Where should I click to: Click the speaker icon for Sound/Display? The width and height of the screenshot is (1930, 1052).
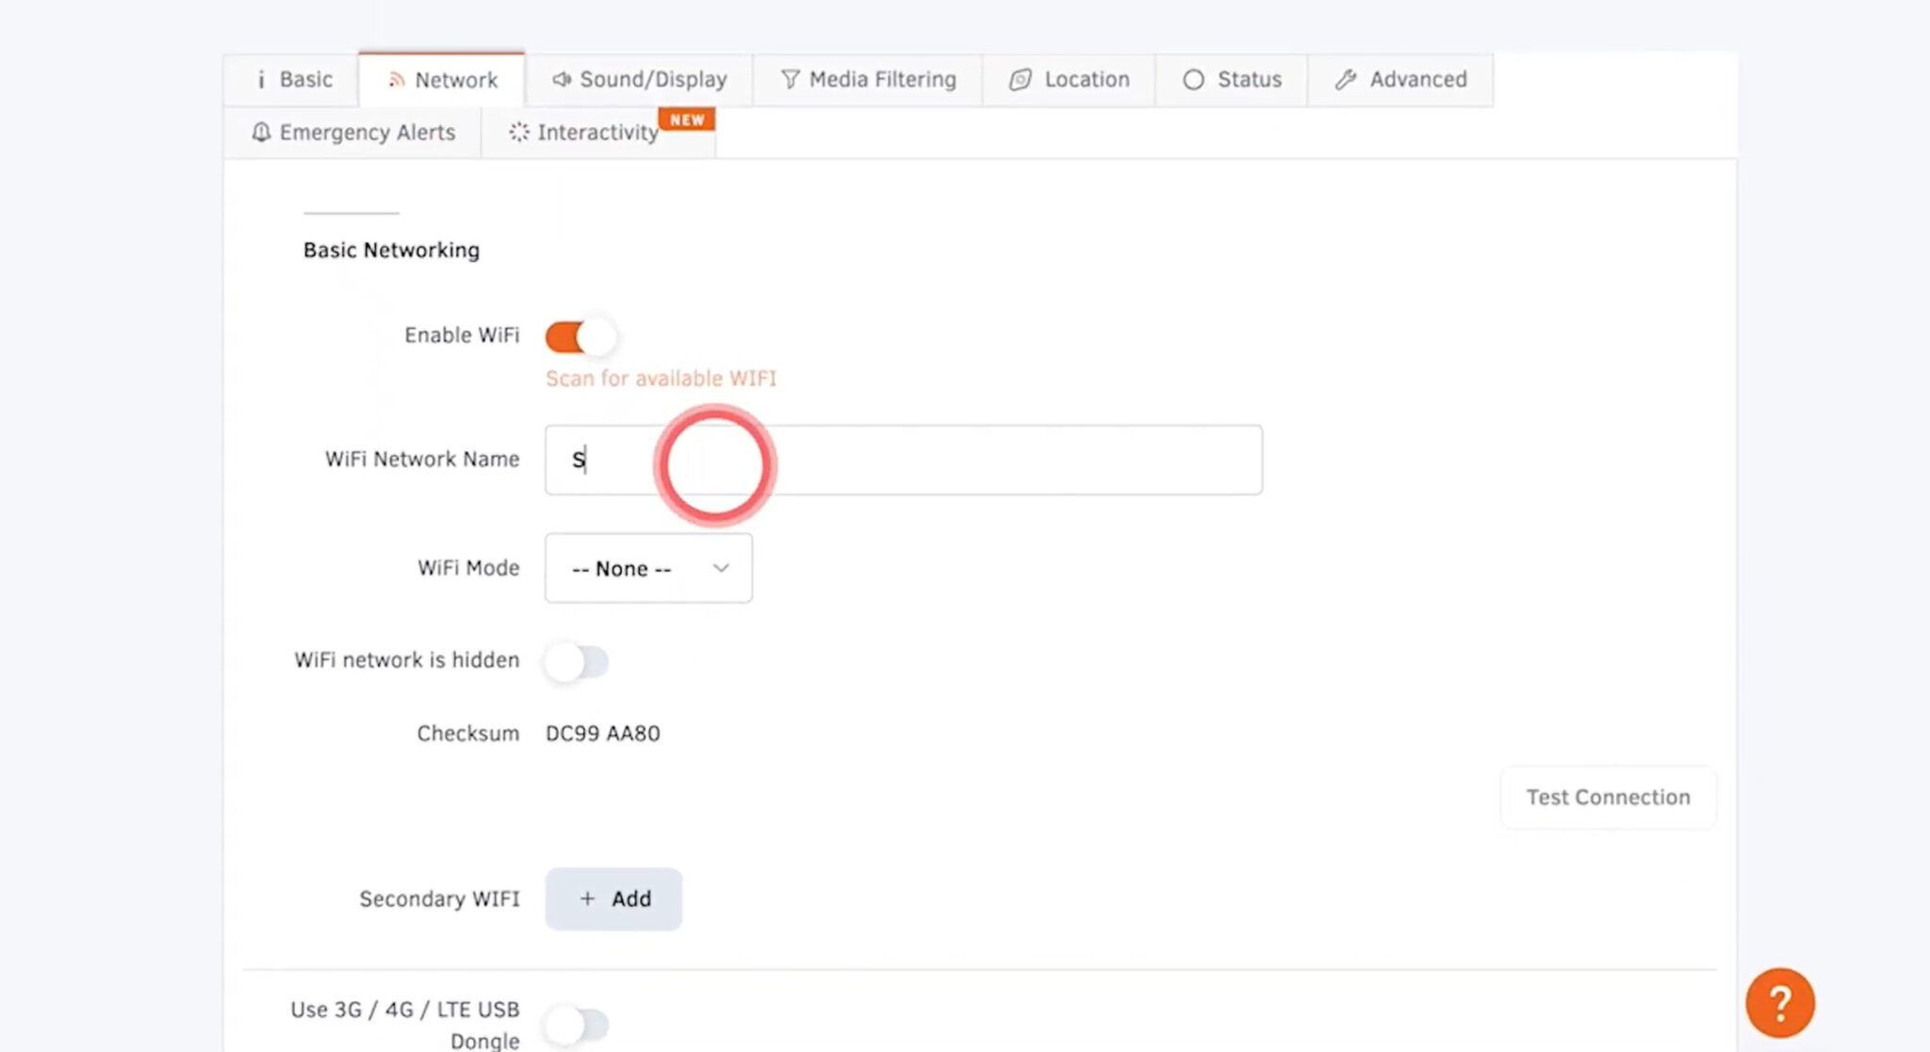tap(562, 79)
